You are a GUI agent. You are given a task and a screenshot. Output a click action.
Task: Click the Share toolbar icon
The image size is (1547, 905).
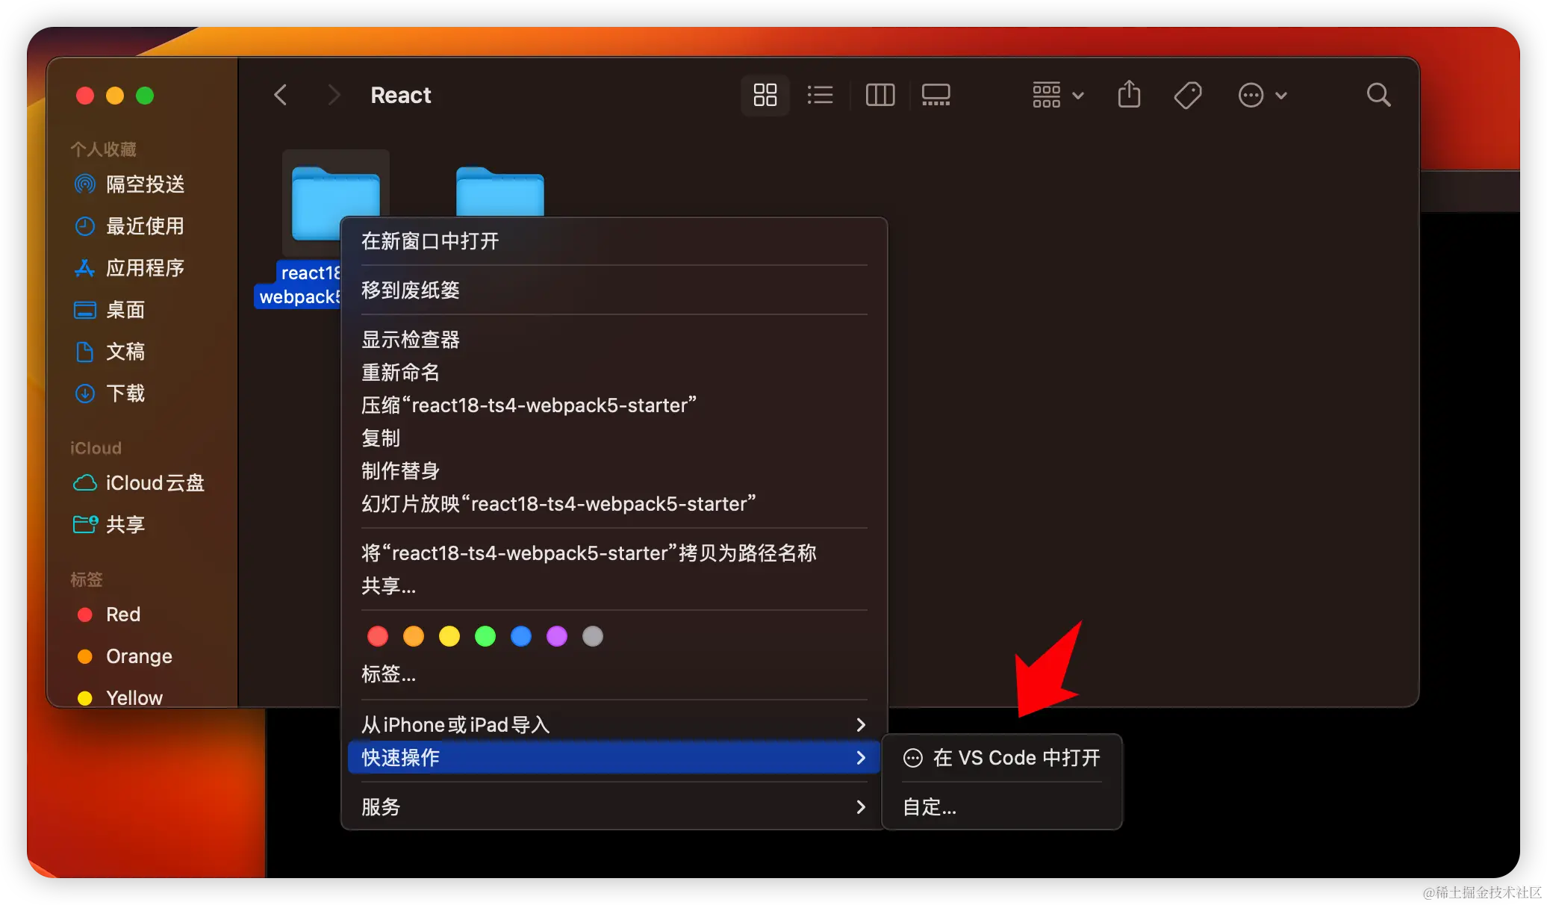(1129, 95)
